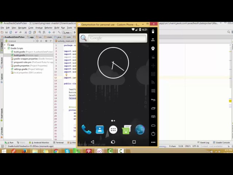Open the emulator app drawer
This screenshot has width=233, height=175.
(113, 130)
